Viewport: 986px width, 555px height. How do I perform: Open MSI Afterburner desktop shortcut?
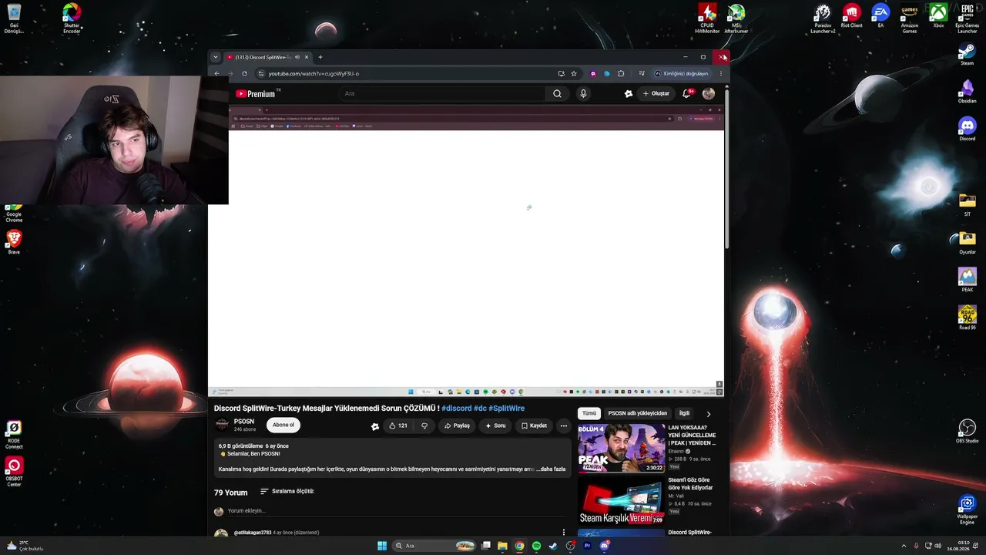tap(736, 18)
